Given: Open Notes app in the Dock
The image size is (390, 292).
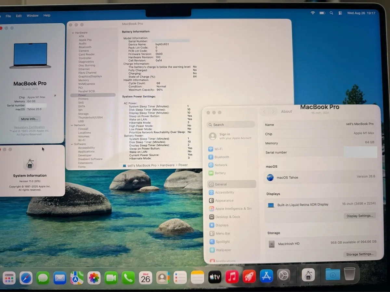Looking at the screenshot, I should [x=197, y=277].
